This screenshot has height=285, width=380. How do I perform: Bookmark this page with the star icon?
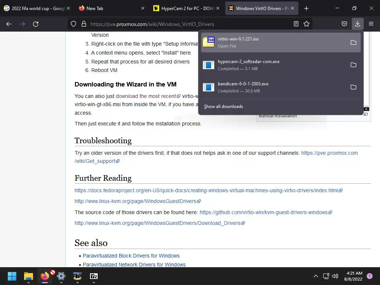click(307, 24)
